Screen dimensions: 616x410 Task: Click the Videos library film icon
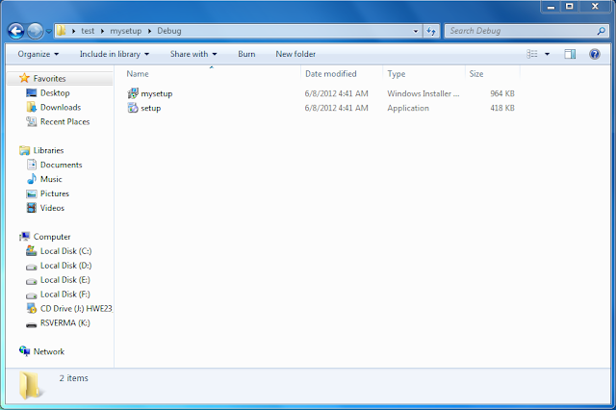click(x=32, y=208)
